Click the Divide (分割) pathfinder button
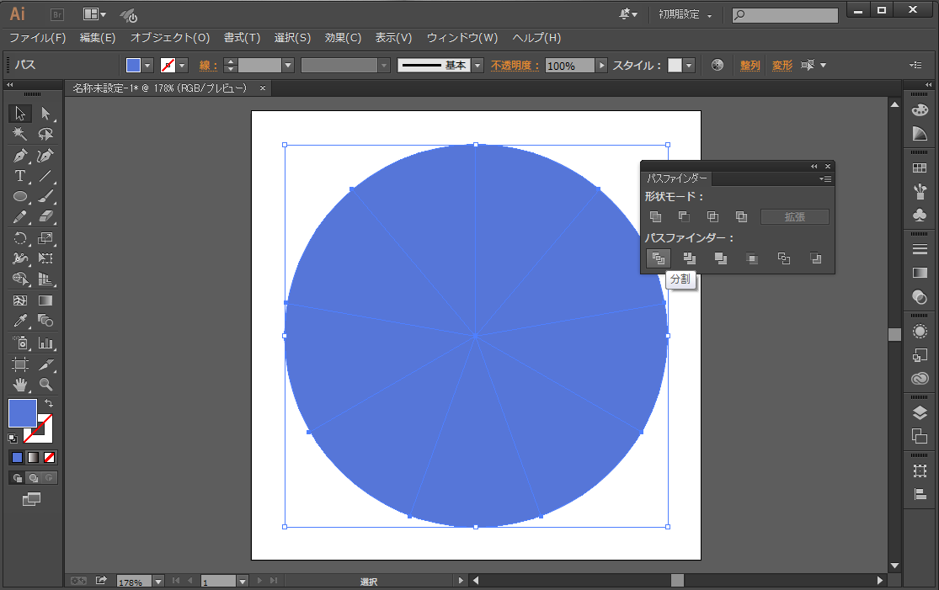The width and height of the screenshot is (939, 590). (x=658, y=258)
